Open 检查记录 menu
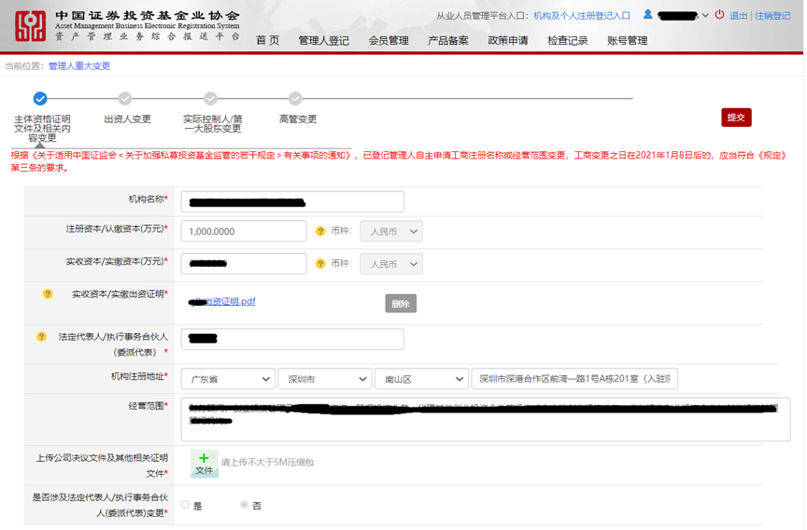807x530 pixels. tap(568, 41)
